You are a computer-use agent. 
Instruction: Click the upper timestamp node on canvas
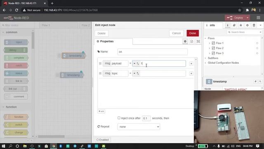73,55
